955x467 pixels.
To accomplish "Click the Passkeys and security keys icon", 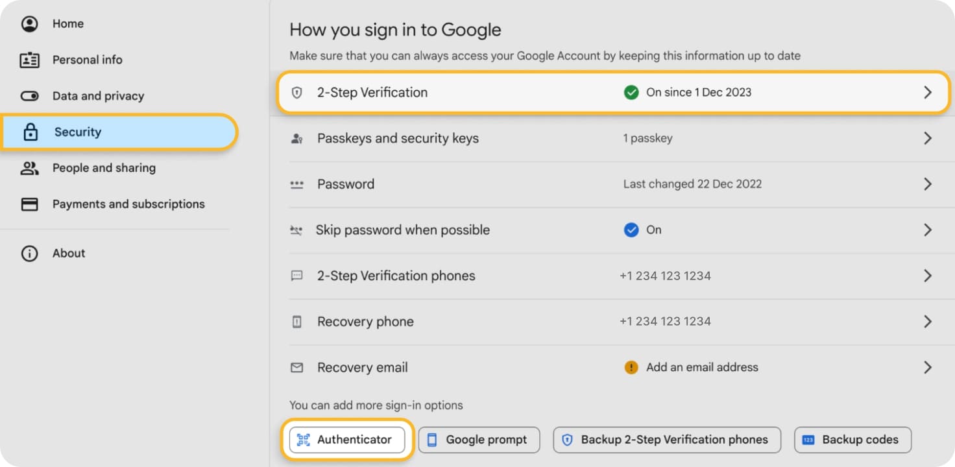I will point(296,138).
